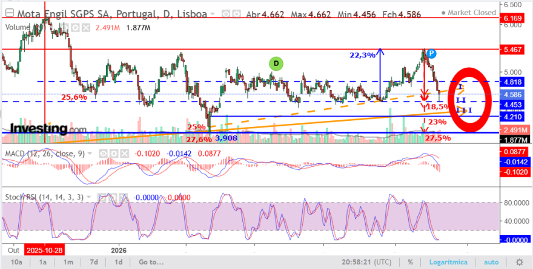Select the 10a time range

(16, 262)
